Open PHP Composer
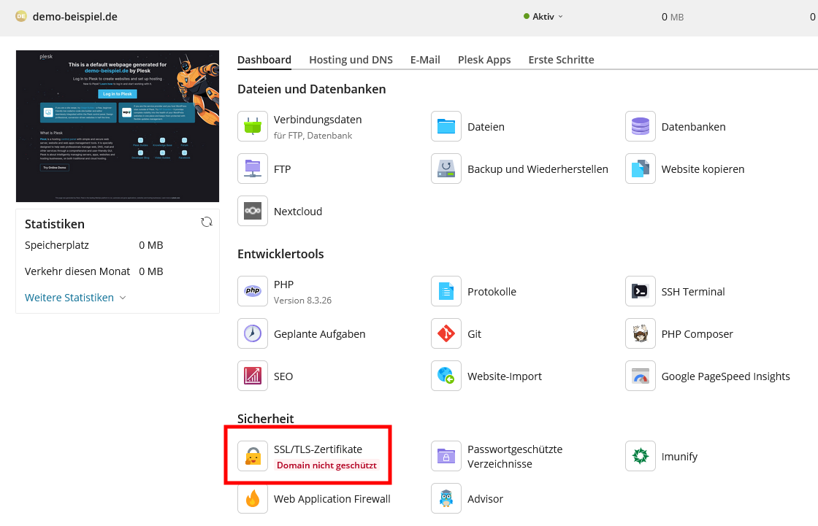The width and height of the screenshot is (818, 526). (640, 333)
